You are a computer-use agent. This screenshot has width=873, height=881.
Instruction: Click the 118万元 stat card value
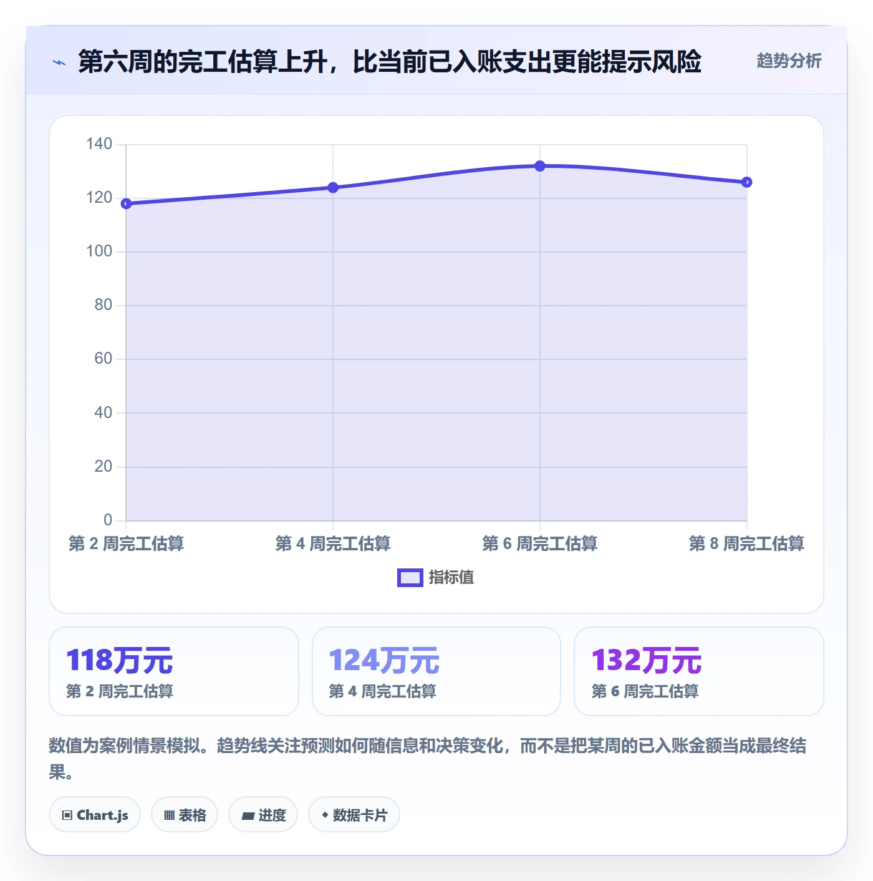120,660
